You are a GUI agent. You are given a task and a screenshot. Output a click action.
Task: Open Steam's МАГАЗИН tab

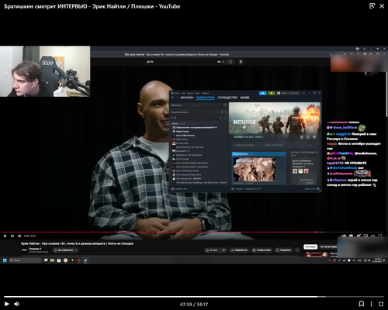coord(187,98)
